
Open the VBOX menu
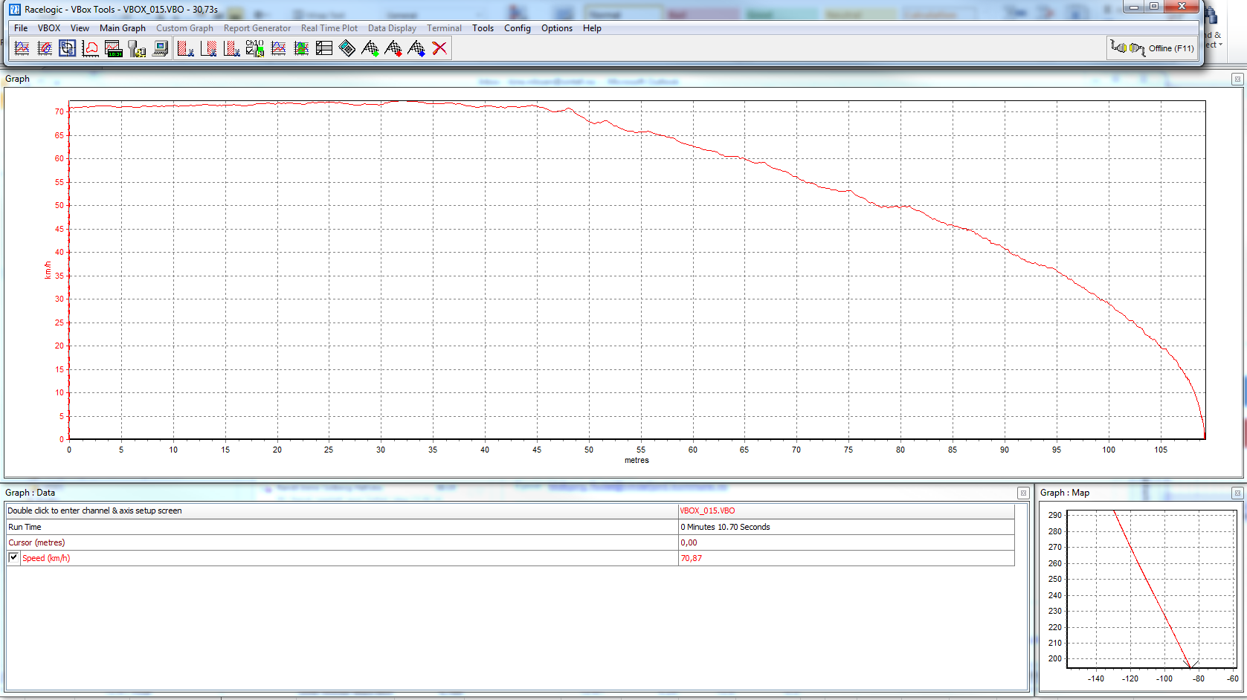tap(49, 28)
